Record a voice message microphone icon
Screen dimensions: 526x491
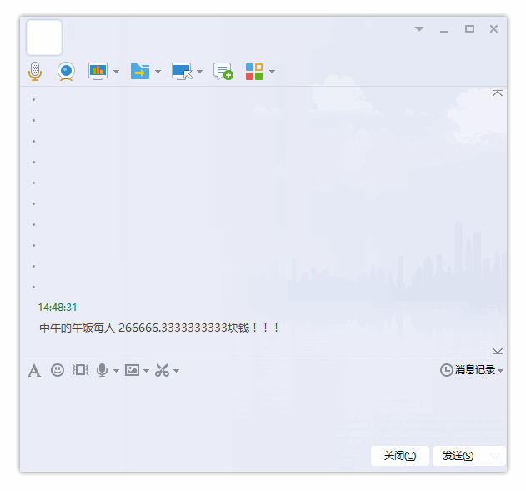pos(102,370)
